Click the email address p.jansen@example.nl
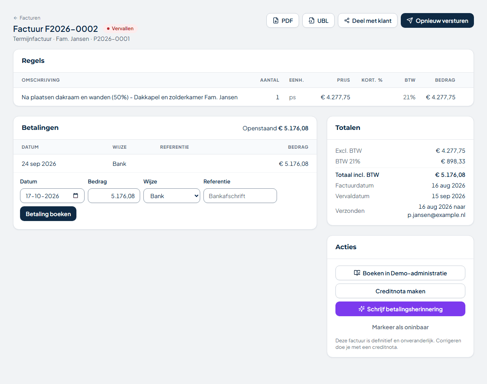487x384 pixels. pos(436,215)
